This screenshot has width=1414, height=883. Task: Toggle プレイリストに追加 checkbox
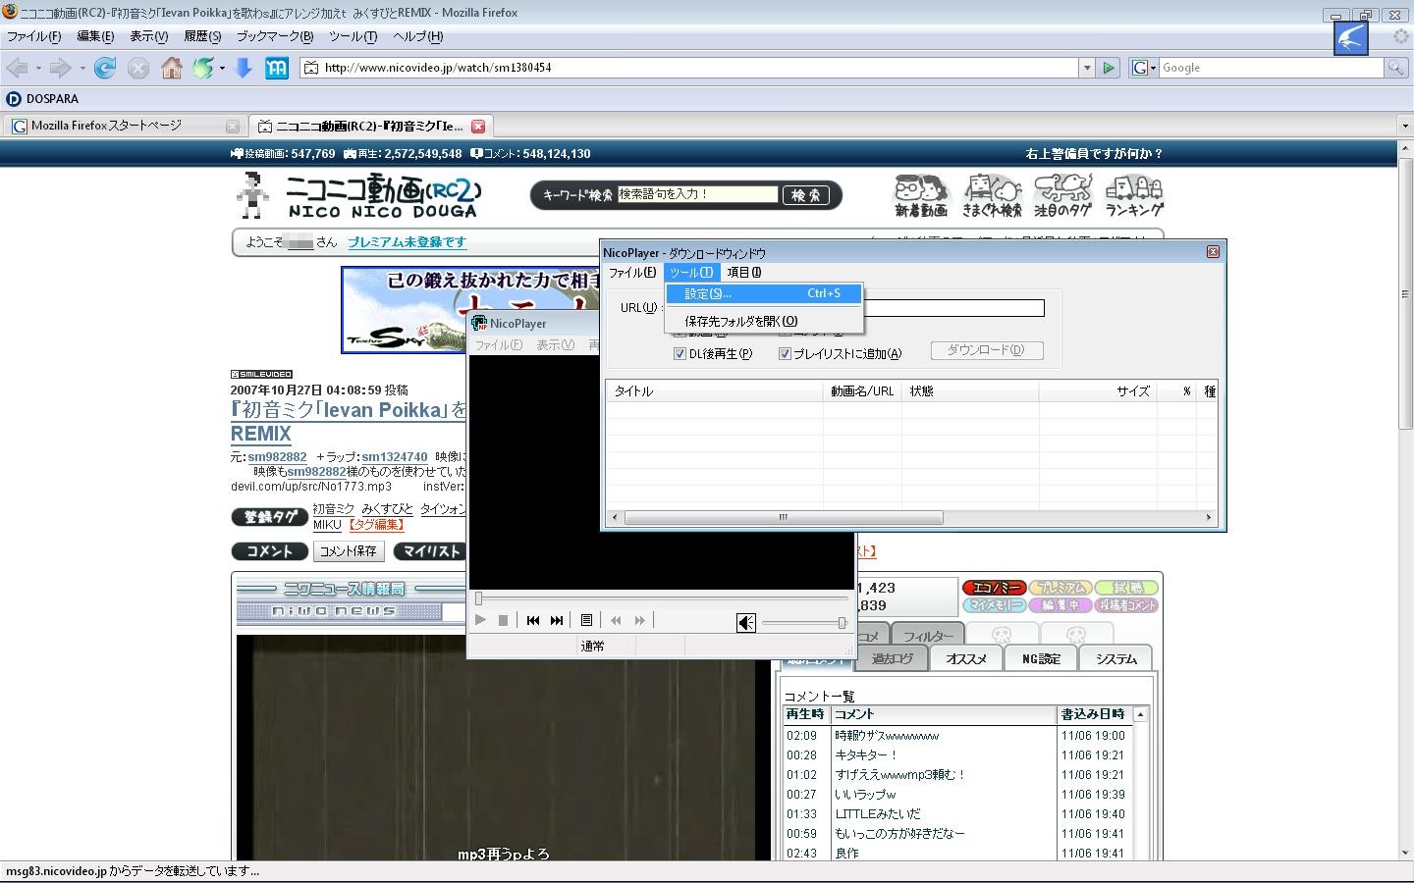(x=785, y=354)
